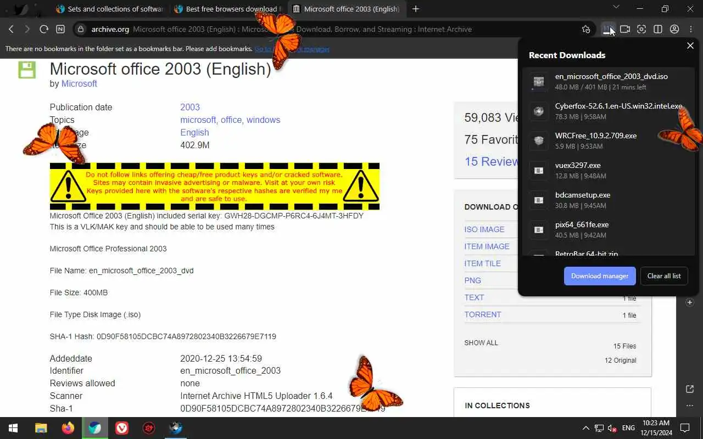This screenshot has width=703, height=439.
Task: Open the user profile icon
Action: coord(674,29)
